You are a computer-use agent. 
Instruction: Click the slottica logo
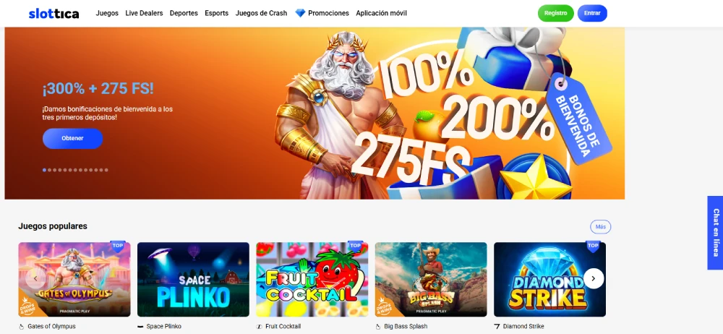point(54,14)
